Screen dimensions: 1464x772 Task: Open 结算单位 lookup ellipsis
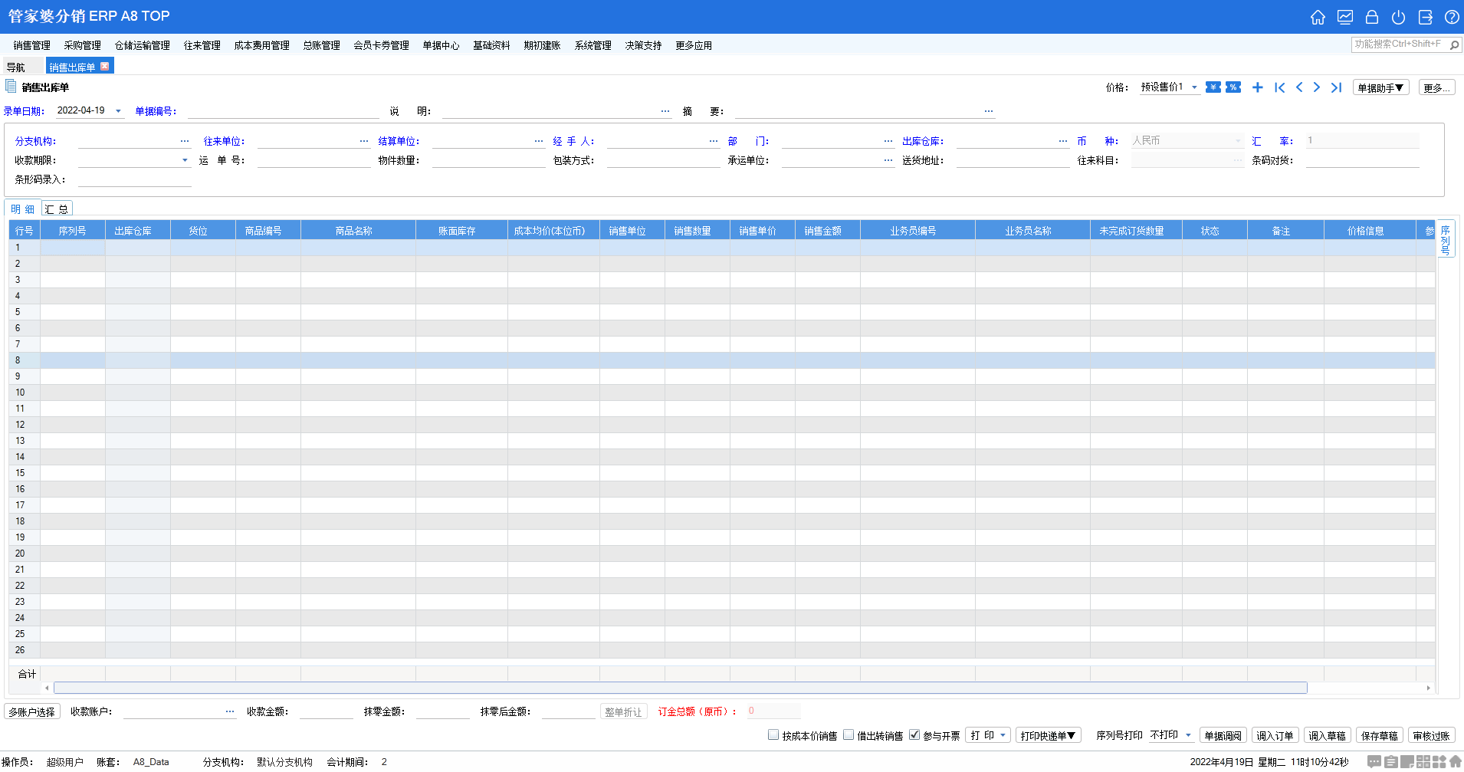(539, 141)
